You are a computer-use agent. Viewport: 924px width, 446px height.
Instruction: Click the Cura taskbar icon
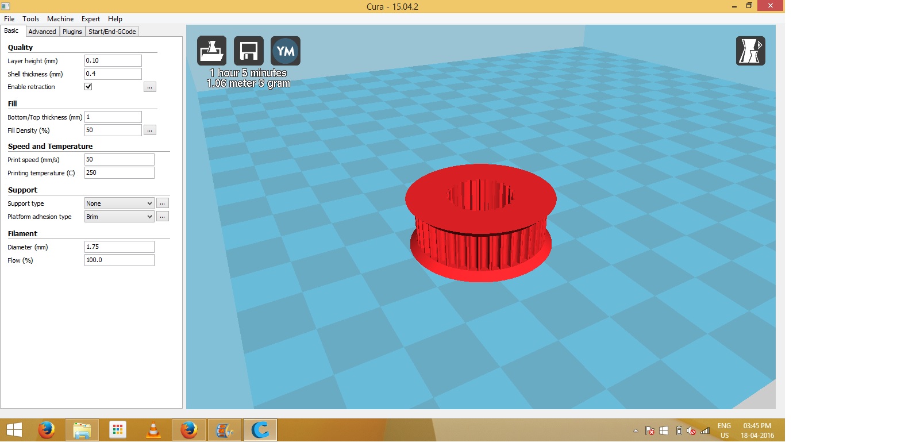260,430
